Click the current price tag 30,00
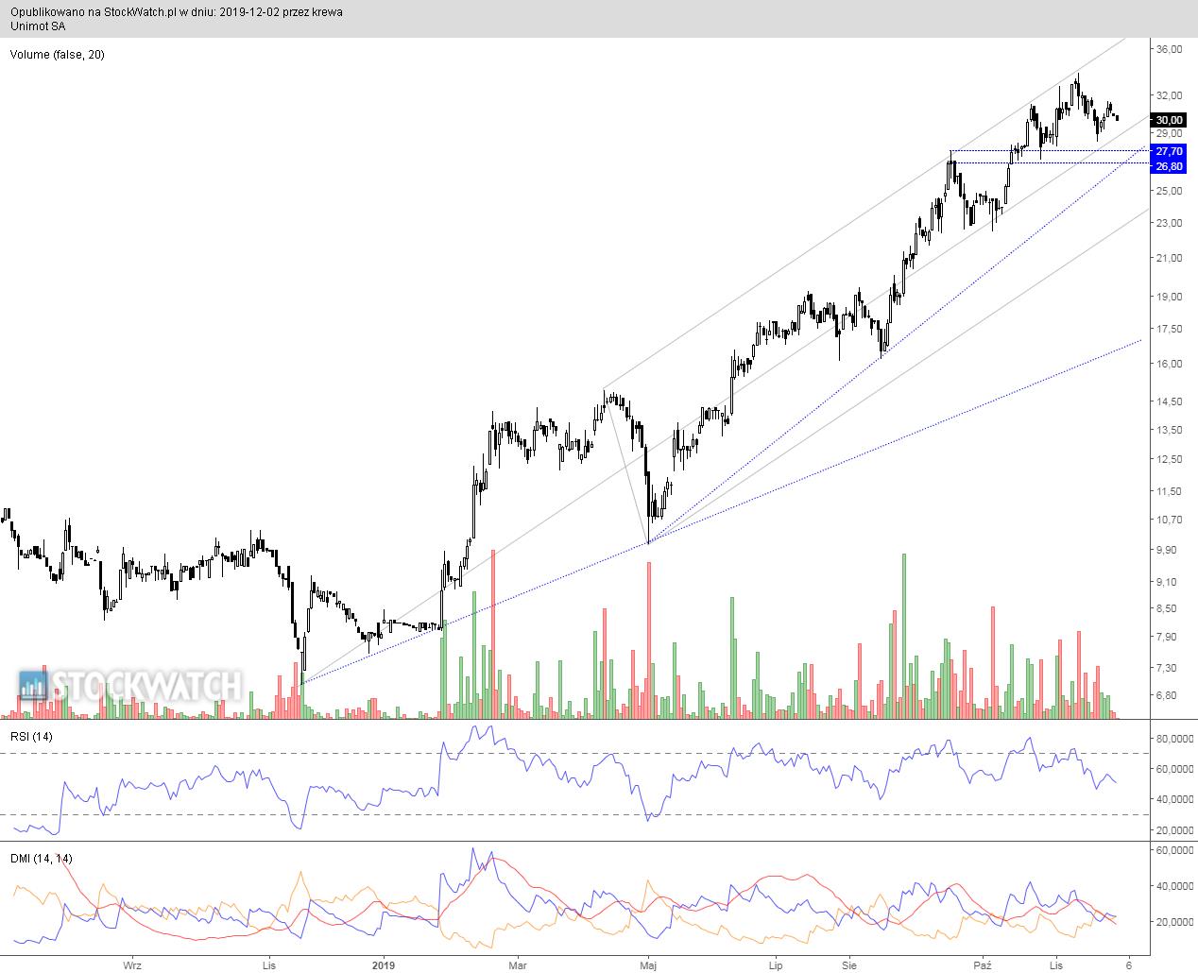Screen dimensions: 1198x973 pyautogui.click(x=1170, y=120)
